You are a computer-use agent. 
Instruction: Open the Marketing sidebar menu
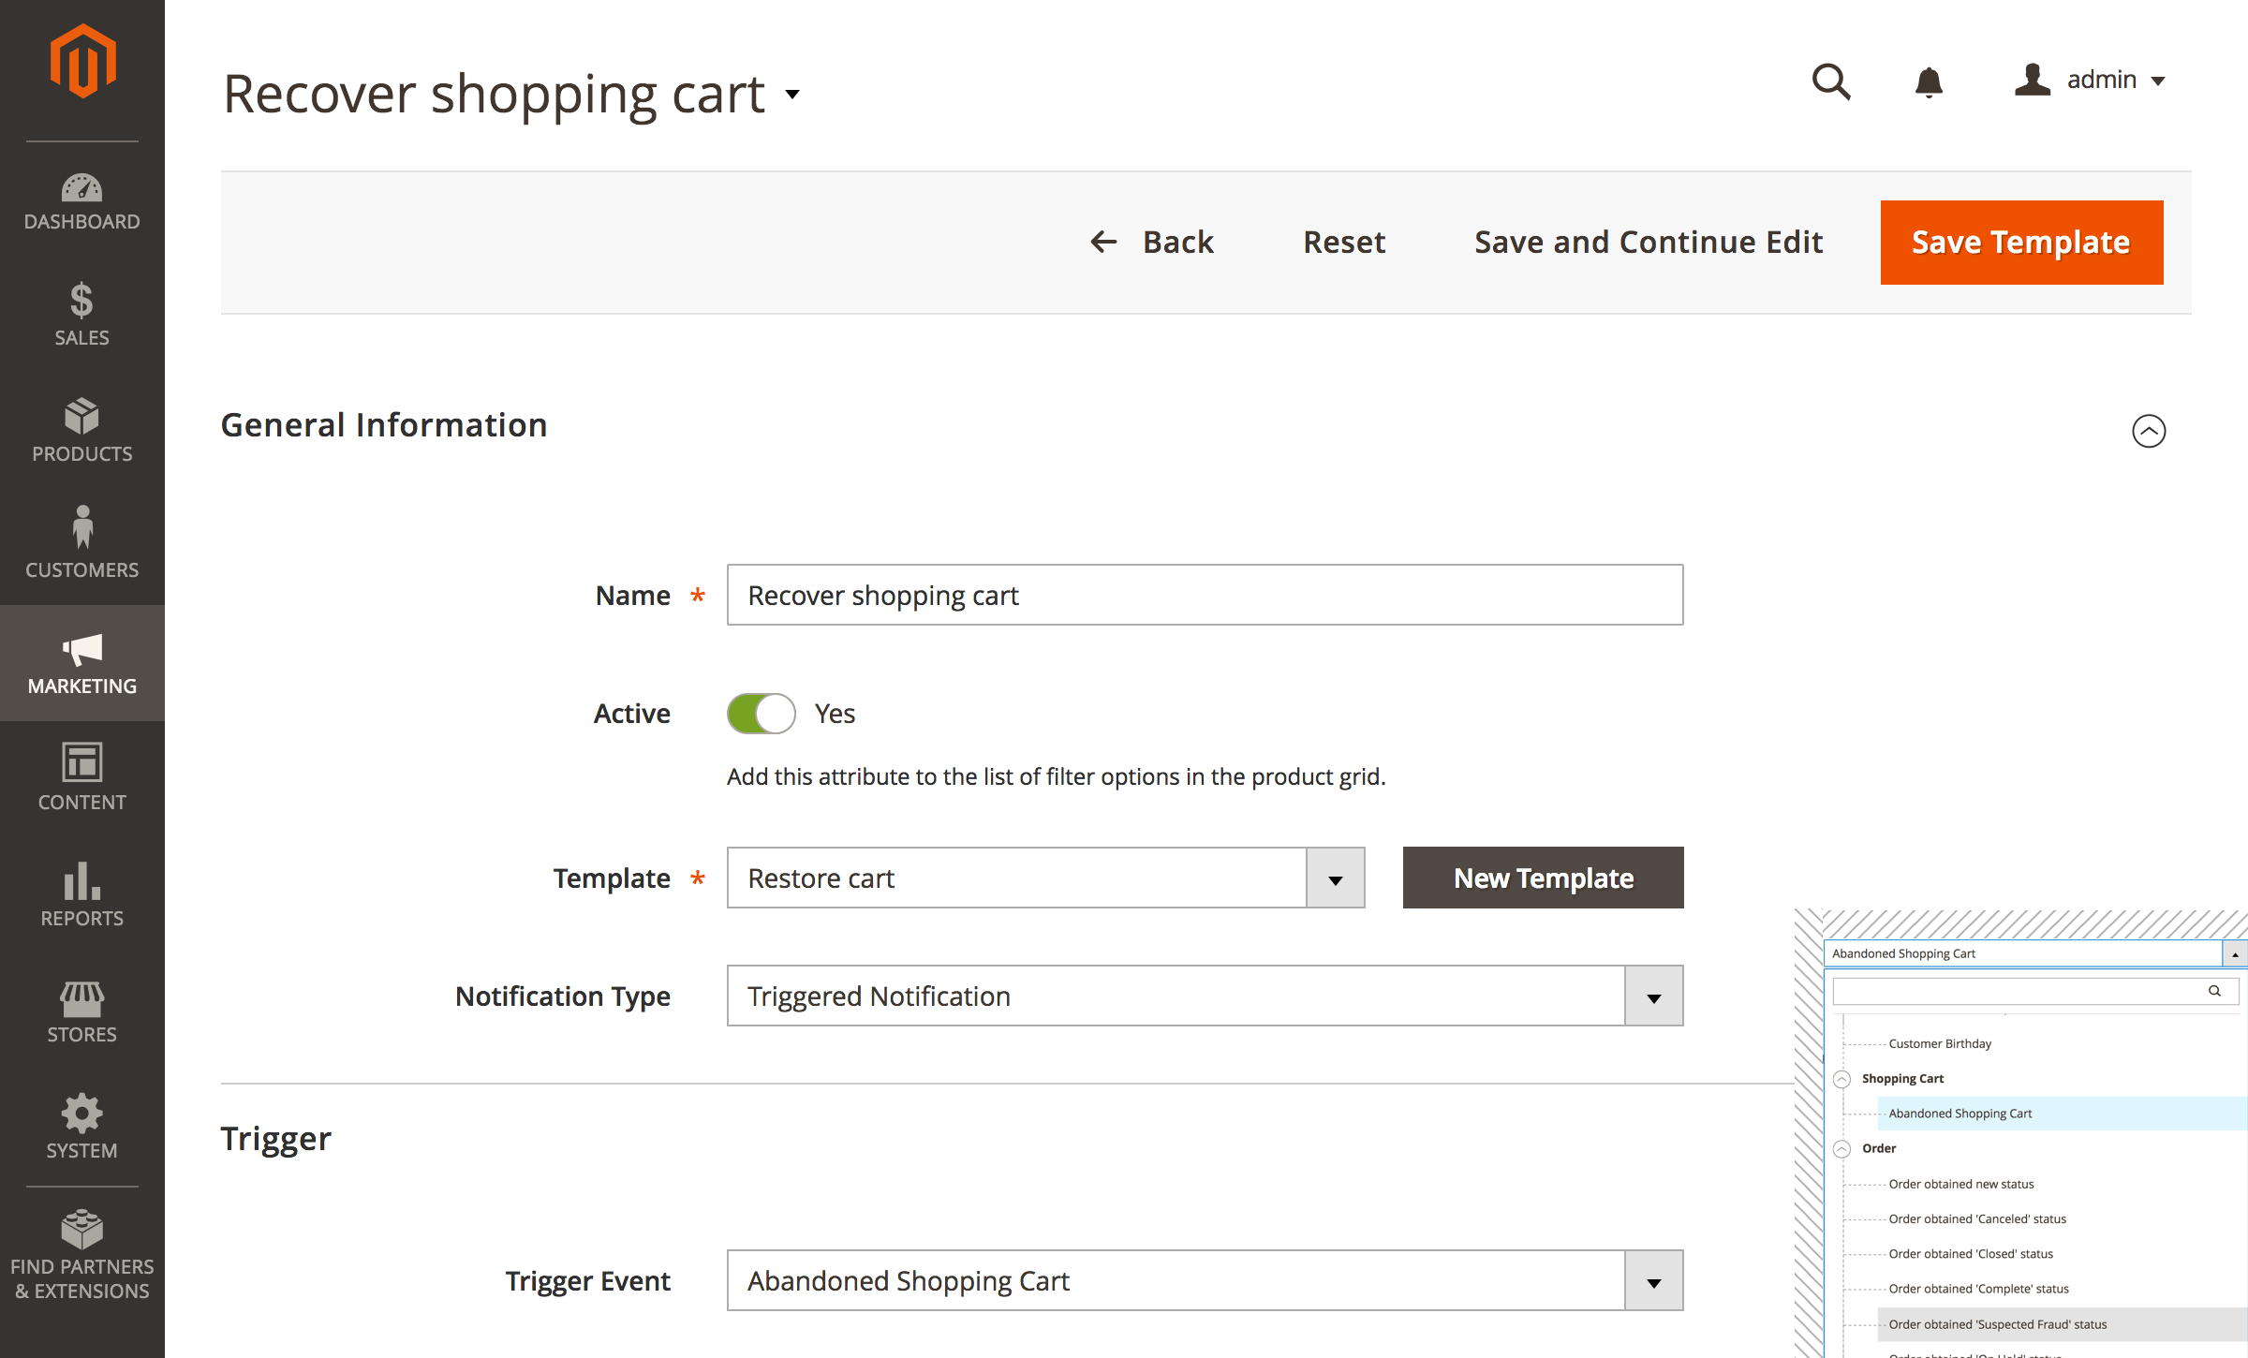click(x=82, y=663)
